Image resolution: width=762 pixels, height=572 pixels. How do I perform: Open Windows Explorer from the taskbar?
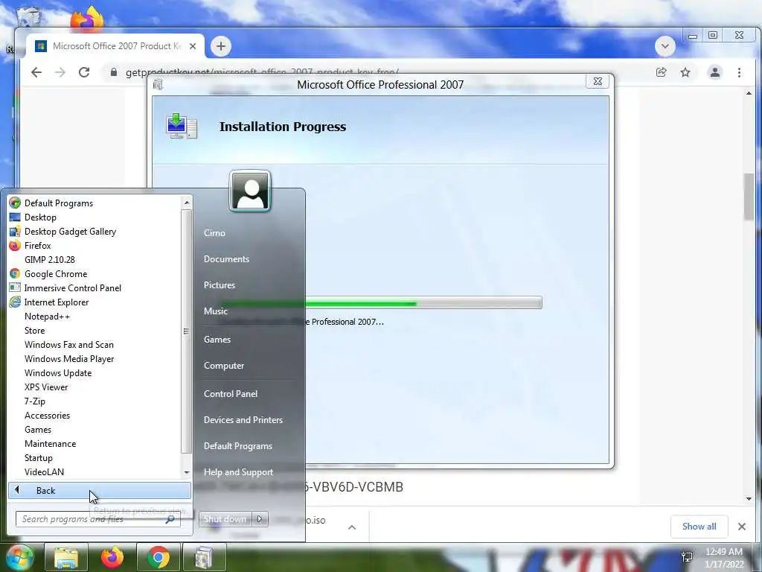coord(66,557)
